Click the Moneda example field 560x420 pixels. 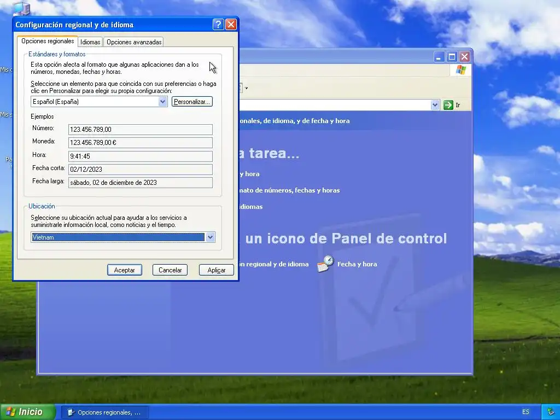tap(141, 143)
